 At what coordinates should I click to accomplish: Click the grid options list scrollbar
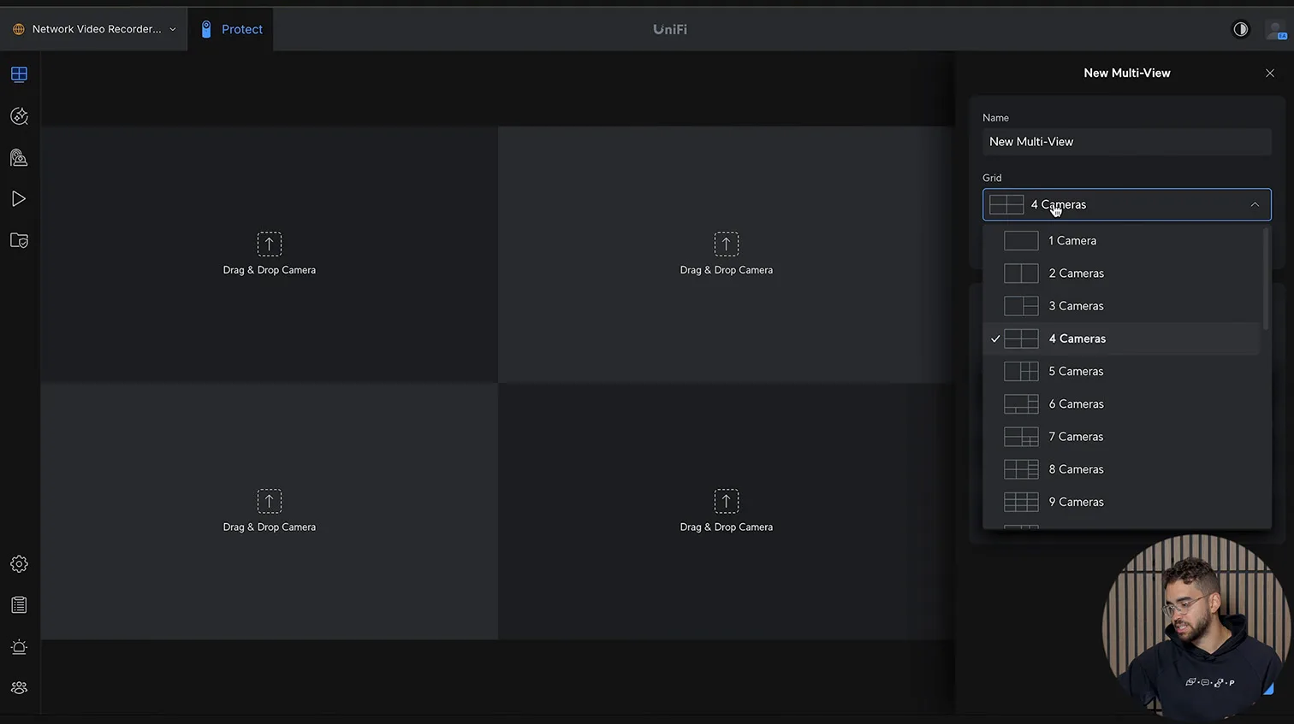tap(1266, 279)
